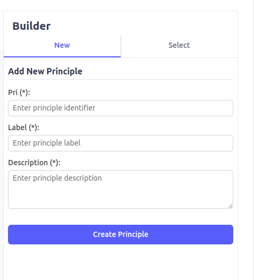This screenshot has height=280, width=254.
Task: Click the blue underline beneath New tab
Action: 62,57
